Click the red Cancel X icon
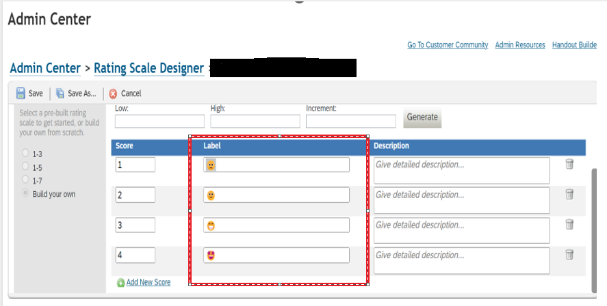Image resolution: width=607 pixels, height=306 pixels. [113, 94]
